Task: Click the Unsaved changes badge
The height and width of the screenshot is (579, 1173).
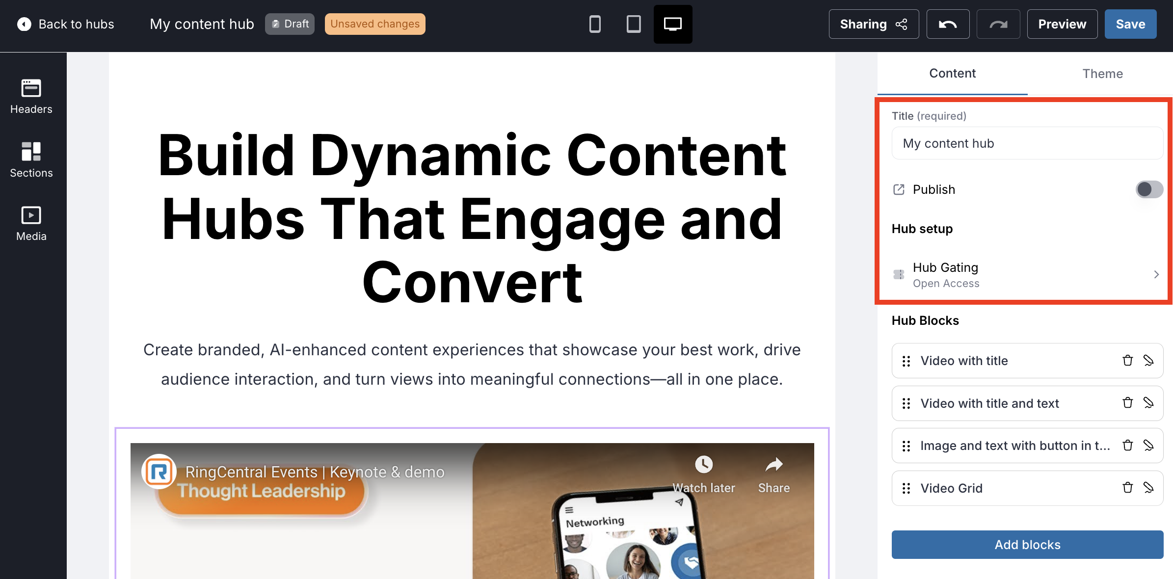Action: pyautogui.click(x=375, y=24)
